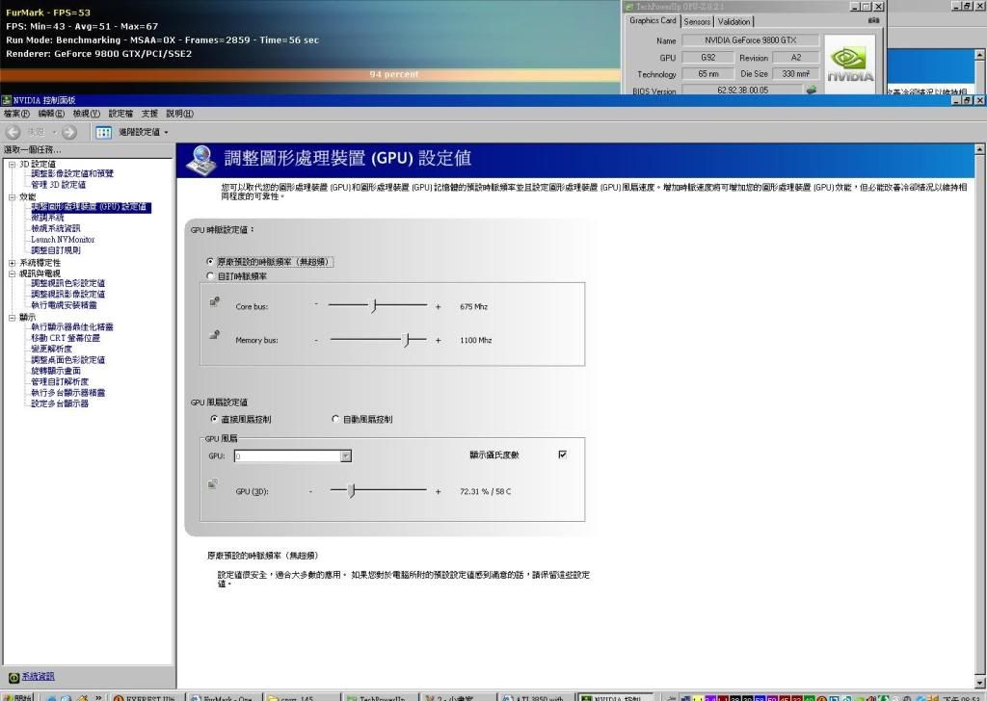This screenshot has width=987, height=701.
Task: Select Launch NVMonitor in the task tree
Action: [x=63, y=240]
